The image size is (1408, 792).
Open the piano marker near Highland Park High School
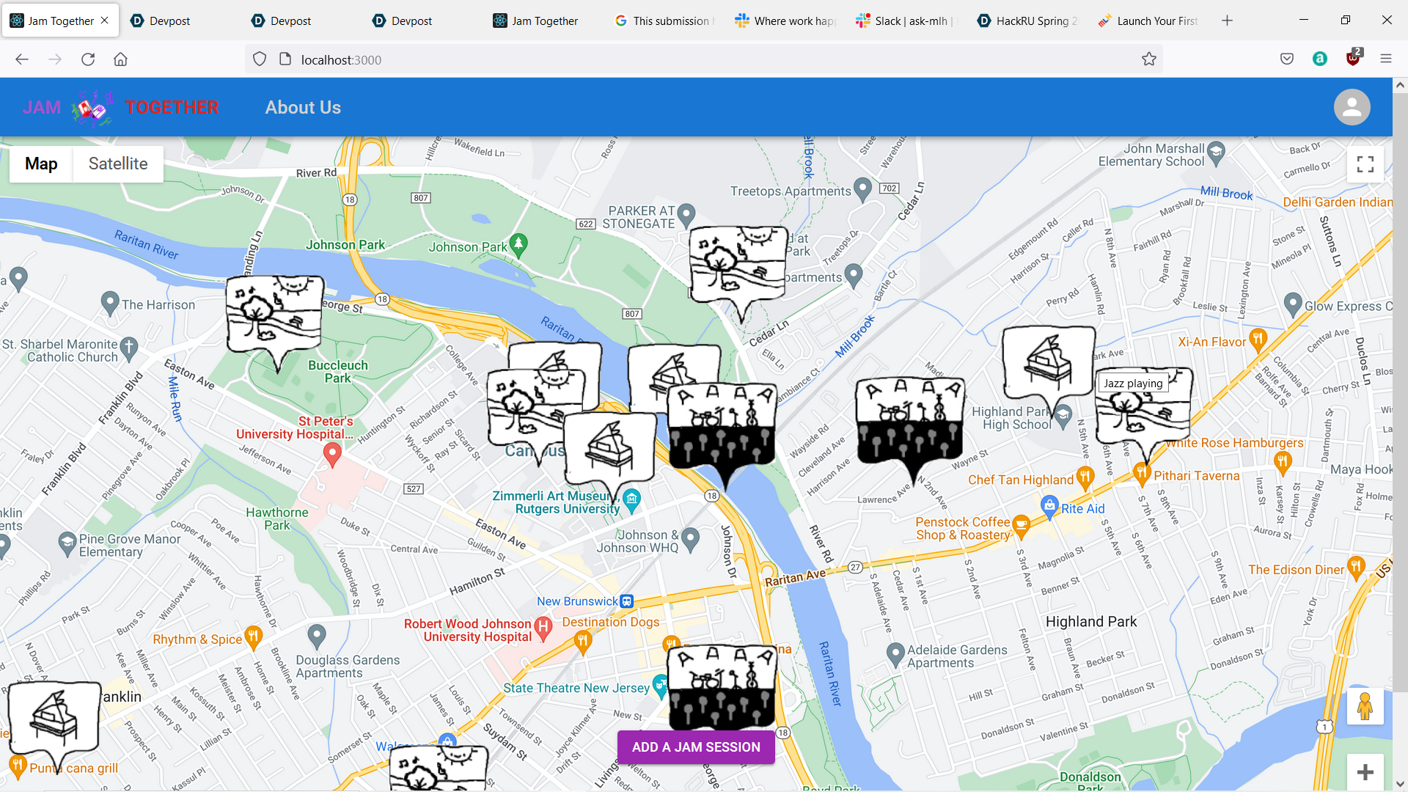tap(1047, 361)
